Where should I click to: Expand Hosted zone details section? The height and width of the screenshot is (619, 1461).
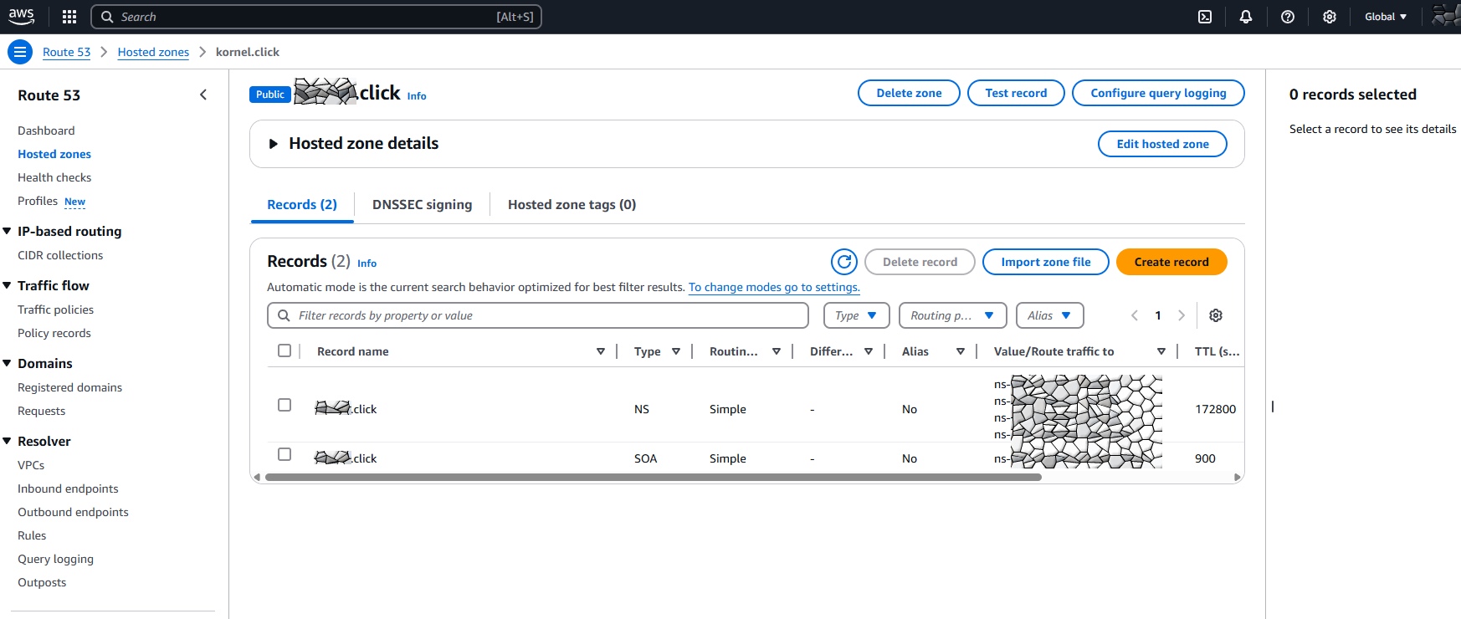click(x=273, y=144)
